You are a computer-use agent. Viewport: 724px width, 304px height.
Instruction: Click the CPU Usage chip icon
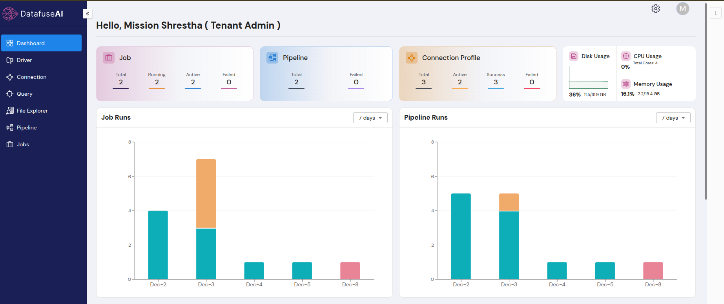[x=626, y=56]
